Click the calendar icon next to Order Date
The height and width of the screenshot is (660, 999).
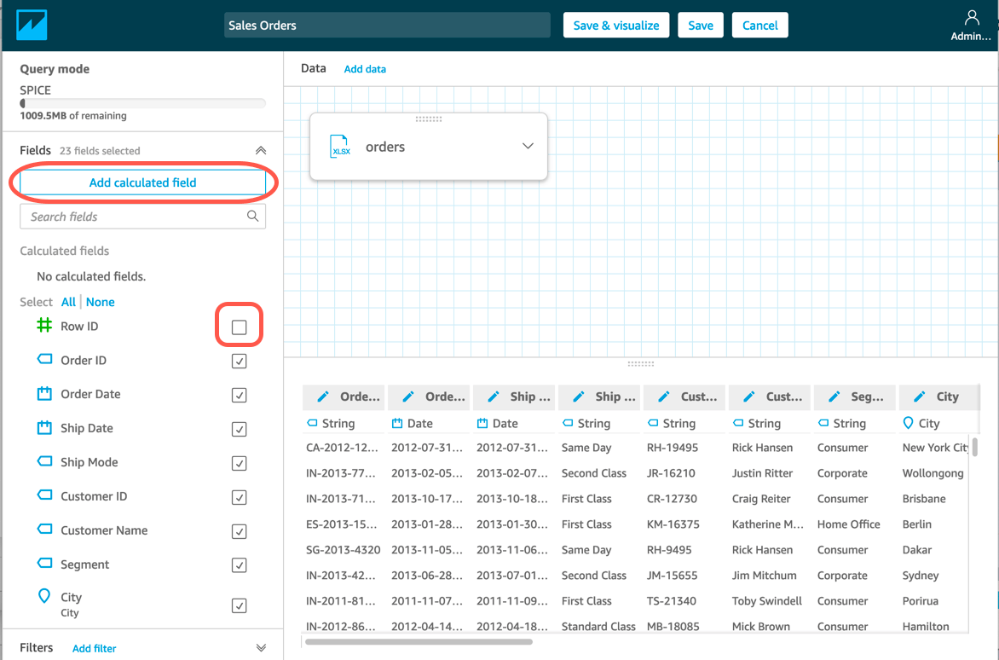tap(43, 394)
